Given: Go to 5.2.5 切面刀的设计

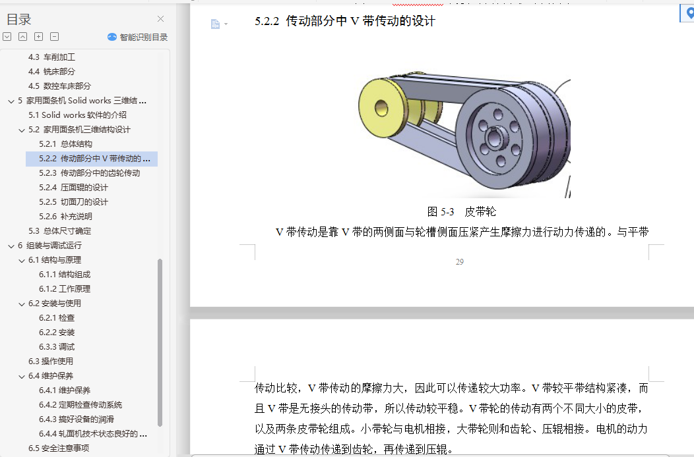Looking at the screenshot, I should pos(73,202).
